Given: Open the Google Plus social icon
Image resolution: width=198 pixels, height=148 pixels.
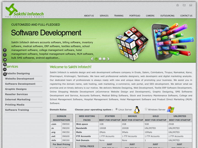Looking at the screenshot, I should point(5,55).
